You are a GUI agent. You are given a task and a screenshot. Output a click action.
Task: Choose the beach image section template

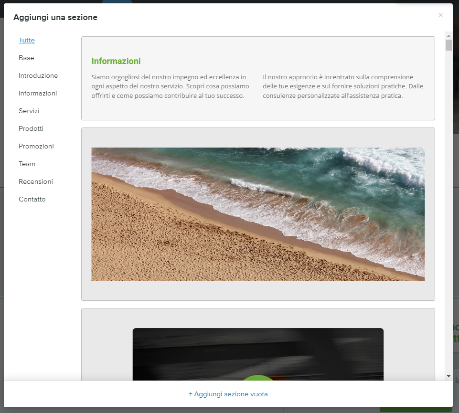pyautogui.click(x=258, y=214)
